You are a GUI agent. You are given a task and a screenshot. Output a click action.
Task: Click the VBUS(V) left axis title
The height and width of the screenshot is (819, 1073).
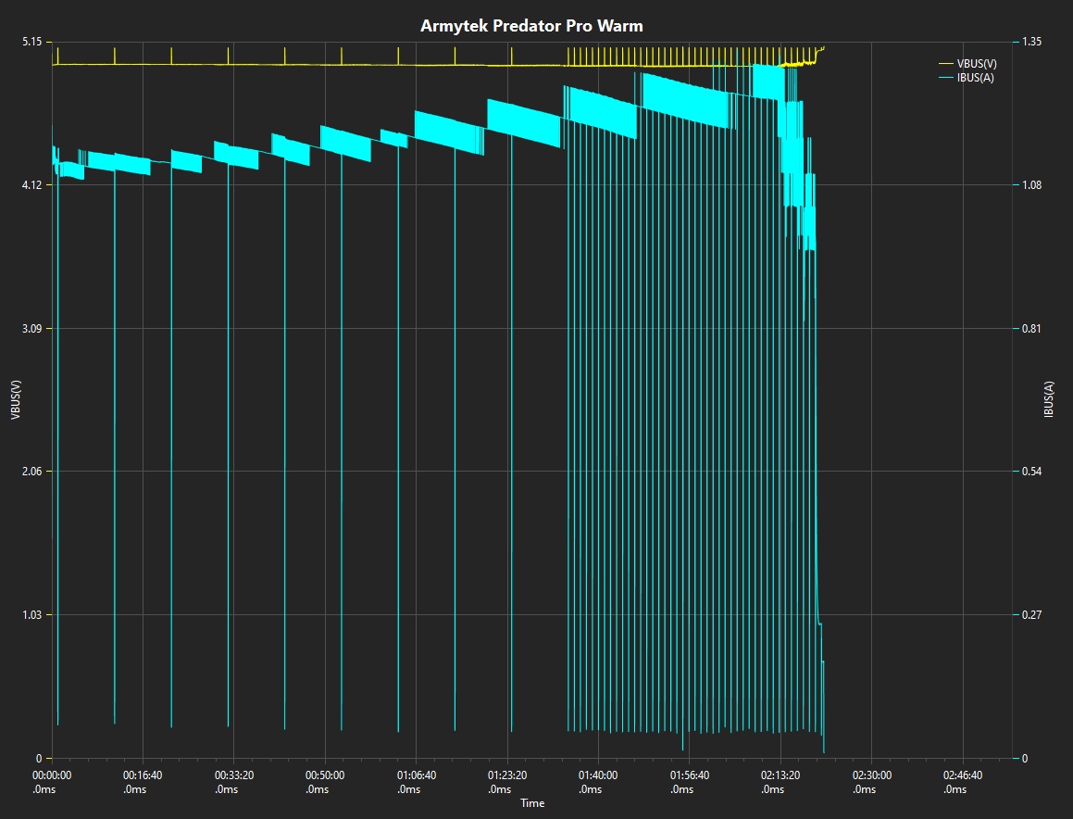point(16,400)
